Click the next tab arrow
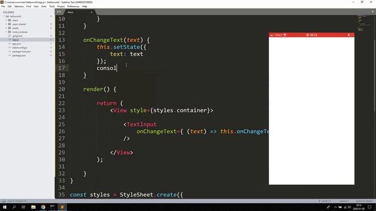This screenshot has height=211, width=376. click(x=60, y=12)
